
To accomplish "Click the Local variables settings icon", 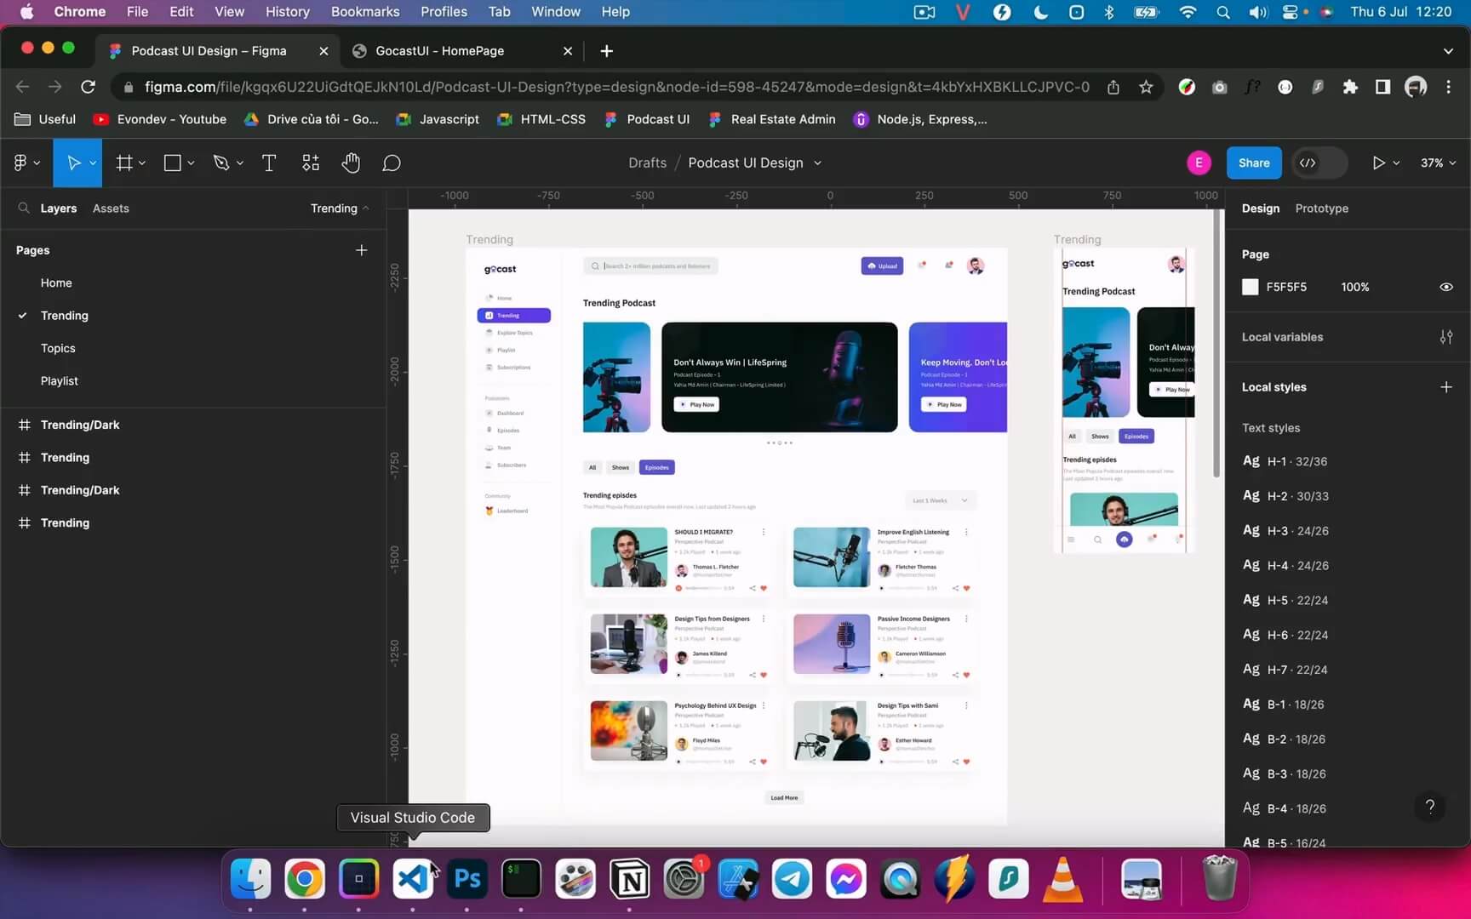I will coord(1445,337).
